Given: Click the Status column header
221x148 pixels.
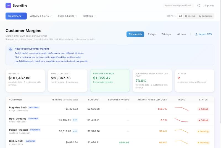Looking at the screenshot, I should click(x=203, y=100).
